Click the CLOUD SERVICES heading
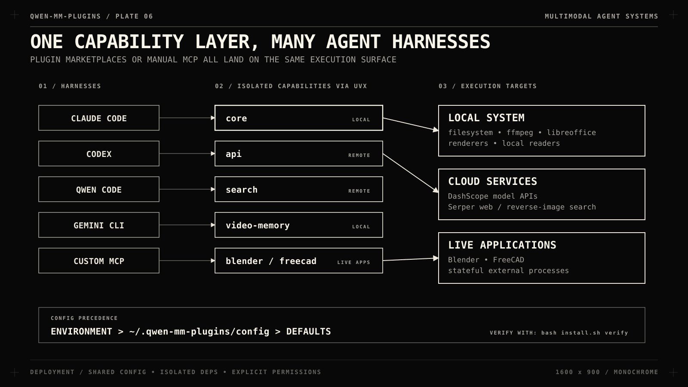The image size is (688, 387). [x=493, y=181]
